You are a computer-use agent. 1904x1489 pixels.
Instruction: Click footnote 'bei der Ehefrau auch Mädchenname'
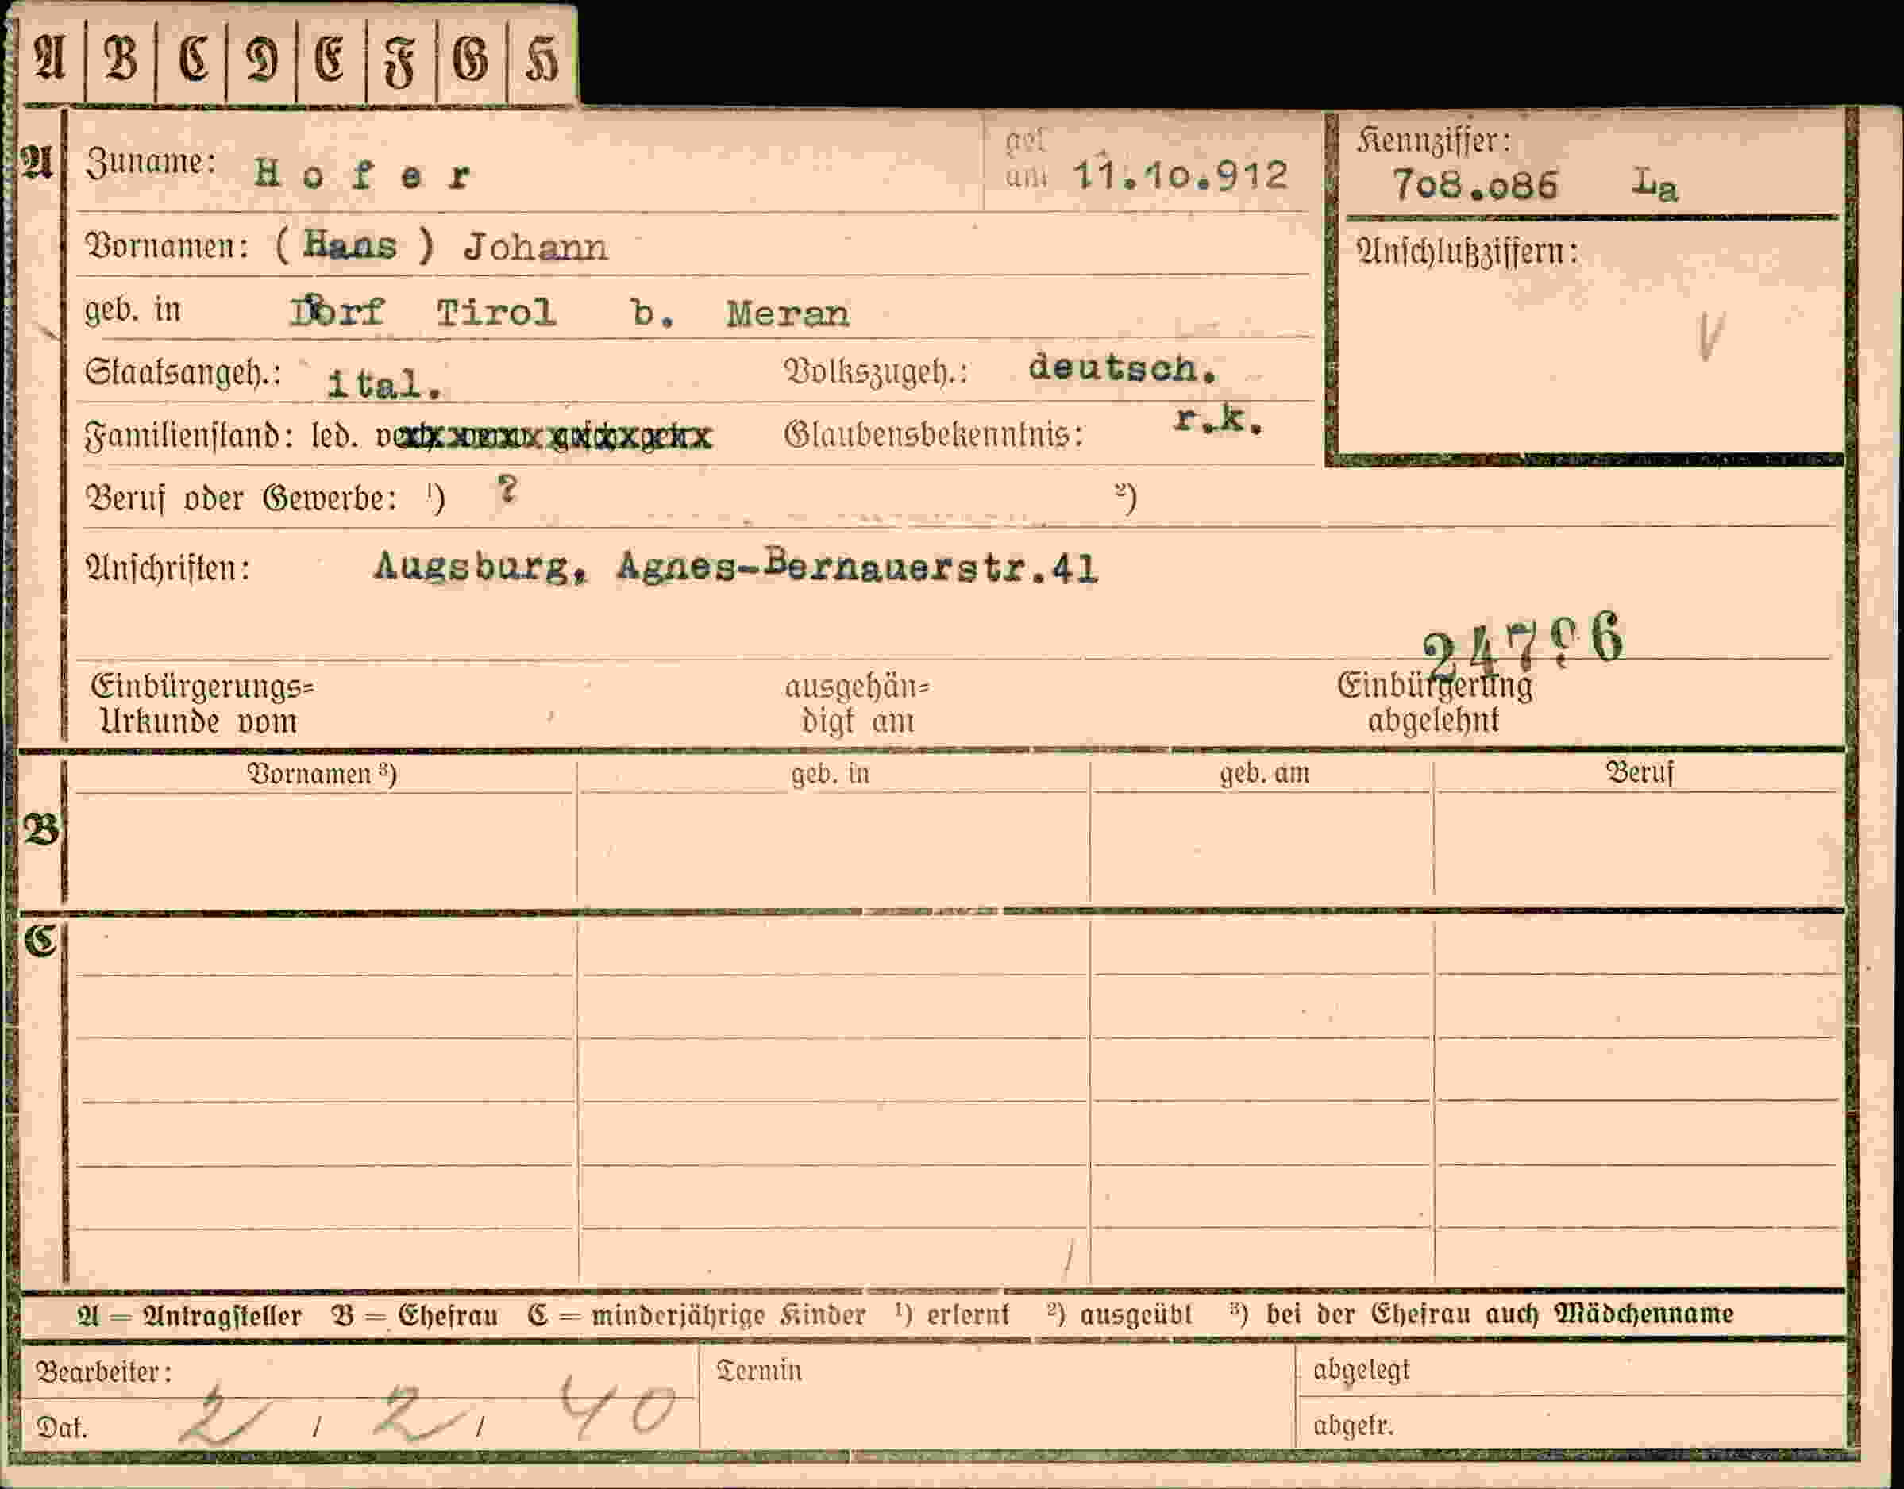pos(1499,1314)
